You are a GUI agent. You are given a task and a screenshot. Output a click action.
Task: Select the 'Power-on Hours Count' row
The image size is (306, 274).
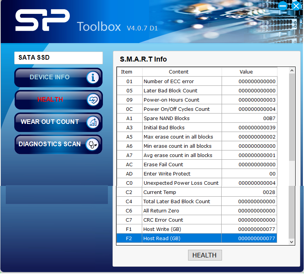point(197,100)
